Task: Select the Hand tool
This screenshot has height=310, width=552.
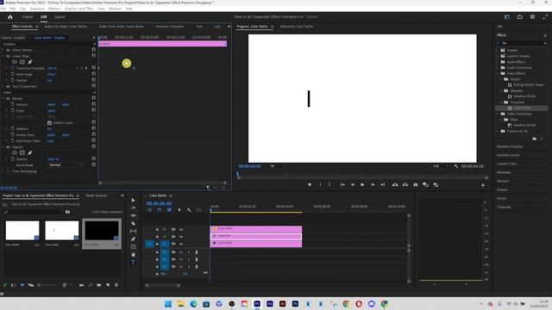Action: tap(133, 255)
